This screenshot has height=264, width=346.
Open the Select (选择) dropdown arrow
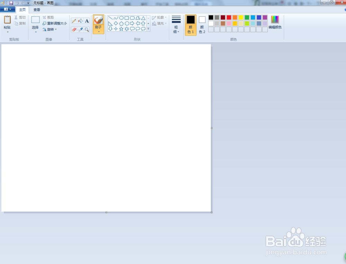[x=36, y=32]
